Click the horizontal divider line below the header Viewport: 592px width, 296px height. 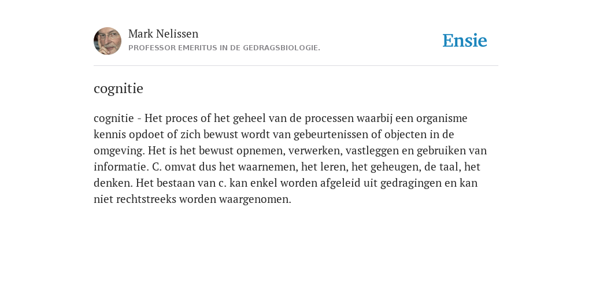(296, 66)
